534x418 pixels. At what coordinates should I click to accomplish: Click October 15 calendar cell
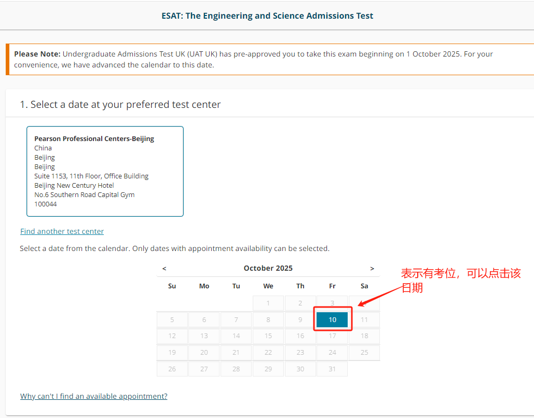pos(268,336)
